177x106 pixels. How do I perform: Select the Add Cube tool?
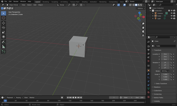coord(4,52)
